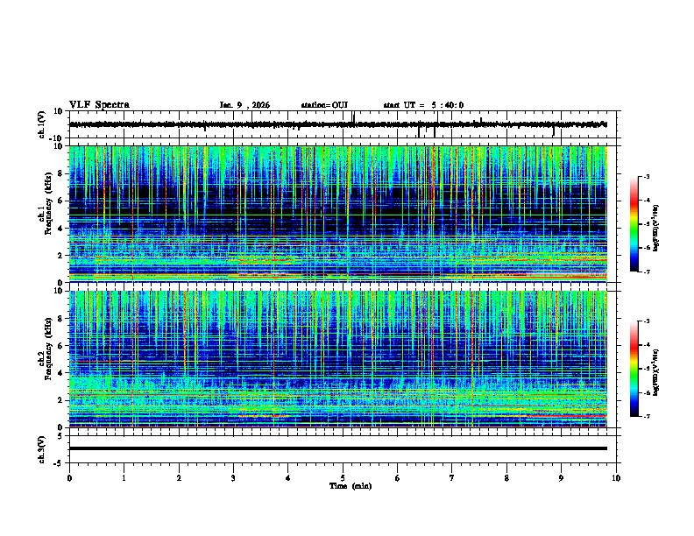Image resolution: width=694 pixels, height=536 pixels.
Task: Click the time axis tick label "10"
Action: [616, 478]
